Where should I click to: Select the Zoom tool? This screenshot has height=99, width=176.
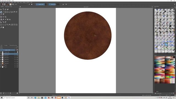1,27
